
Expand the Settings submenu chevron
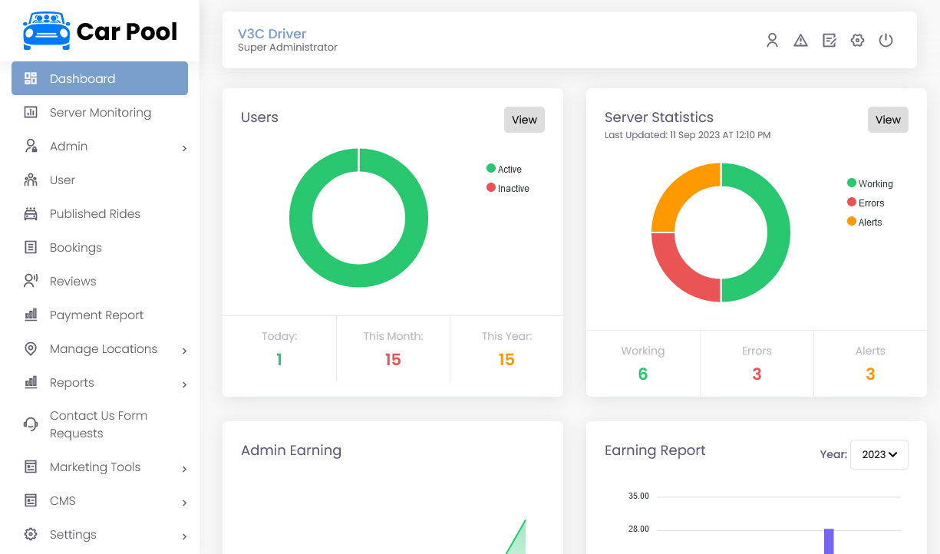coord(184,536)
